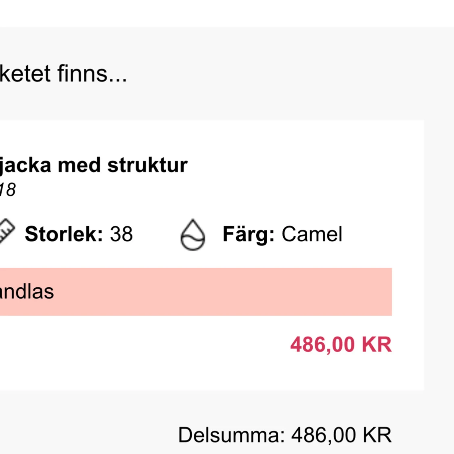Screen dimensions: 454x454
Task: Click the droplet color icon
Action: pyautogui.click(x=192, y=234)
